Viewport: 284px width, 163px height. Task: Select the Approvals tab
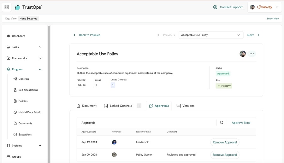point(159,106)
